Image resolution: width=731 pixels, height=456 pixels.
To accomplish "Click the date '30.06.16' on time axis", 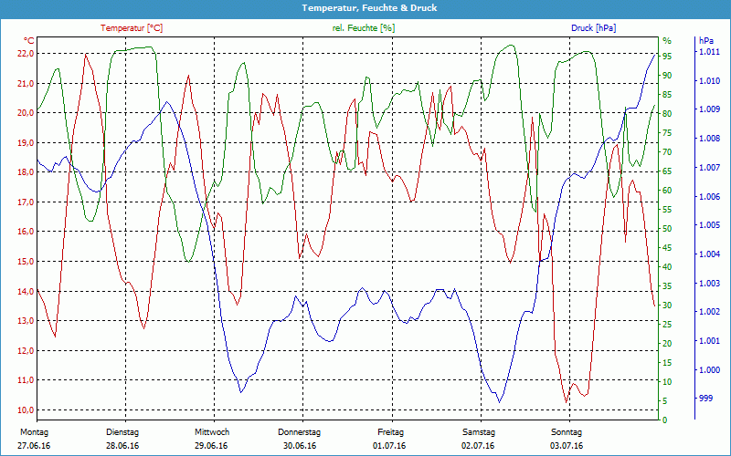I will point(300,446).
